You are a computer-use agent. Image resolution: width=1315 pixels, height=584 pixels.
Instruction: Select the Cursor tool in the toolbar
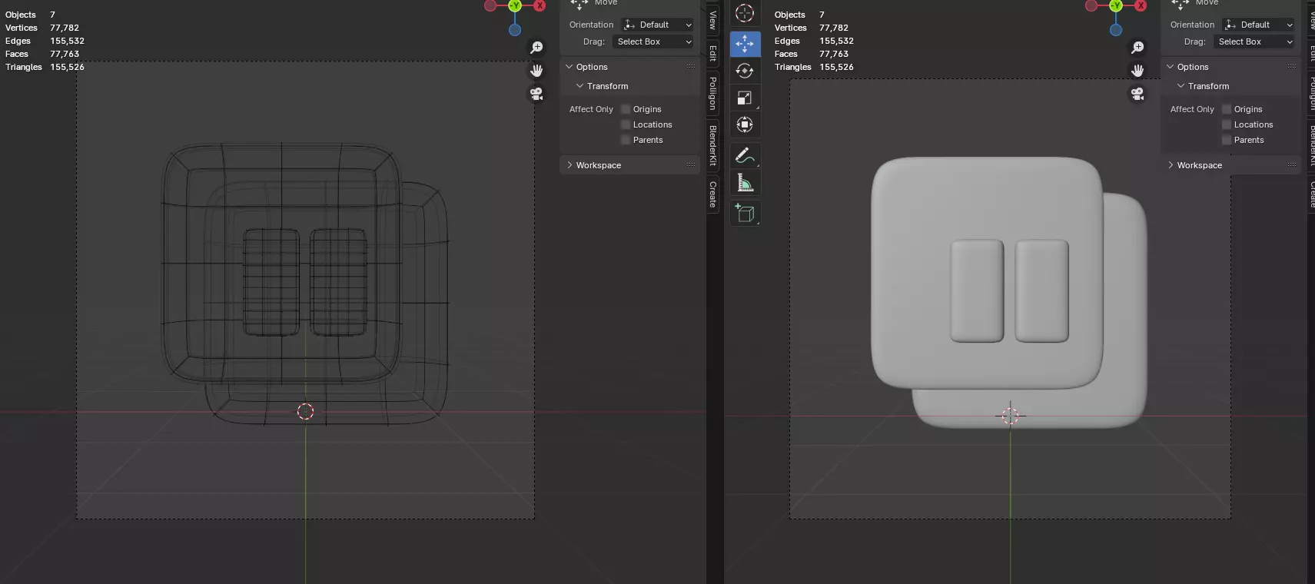click(x=744, y=13)
